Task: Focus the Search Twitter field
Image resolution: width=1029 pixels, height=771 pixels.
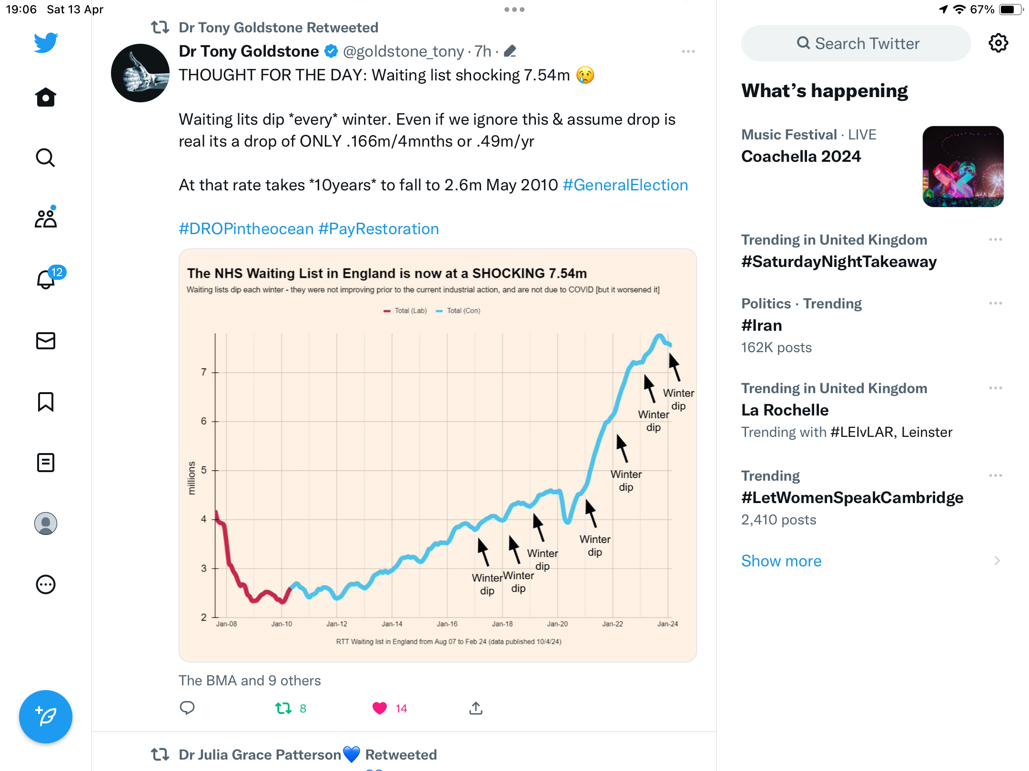Action: pos(856,43)
